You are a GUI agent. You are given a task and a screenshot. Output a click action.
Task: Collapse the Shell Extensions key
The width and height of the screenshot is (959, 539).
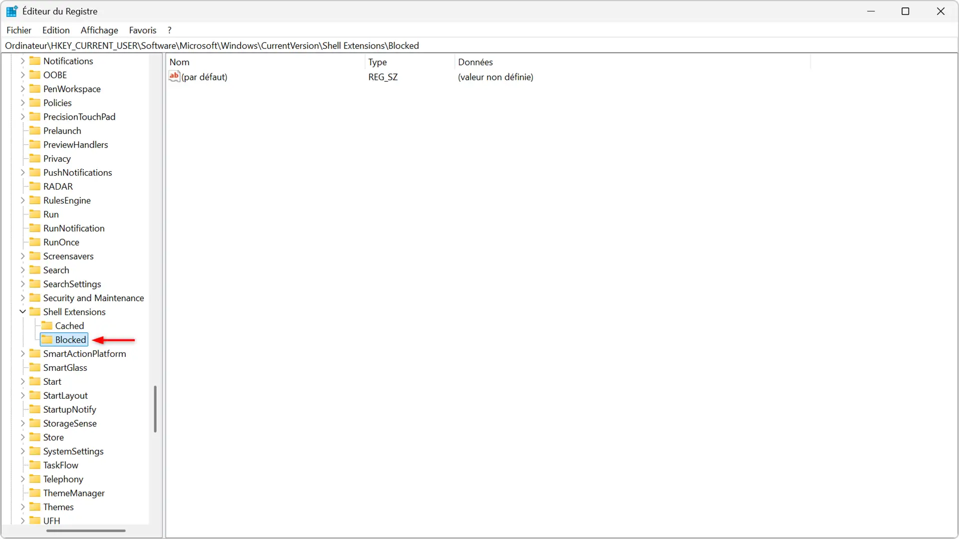coord(22,312)
